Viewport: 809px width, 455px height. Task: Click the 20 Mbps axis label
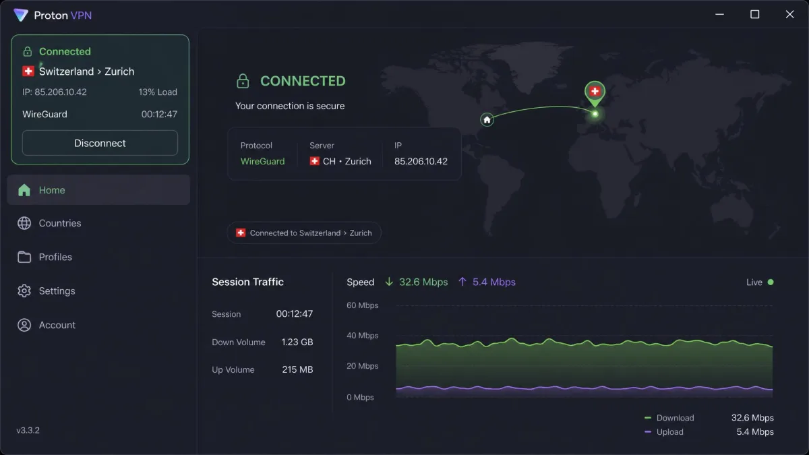click(362, 366)
